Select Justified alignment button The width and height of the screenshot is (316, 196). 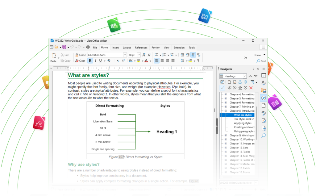coord(173,61)
